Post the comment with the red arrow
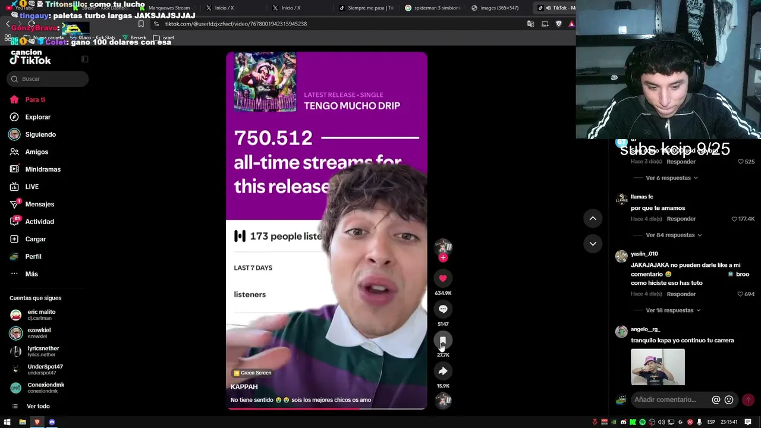Viewport: 761px width, 428px height. (x=748, y=399)
